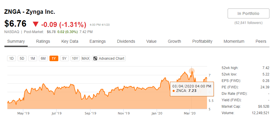Show the MAX chart range
The image size is (273, 120).
tap(86, 59)
